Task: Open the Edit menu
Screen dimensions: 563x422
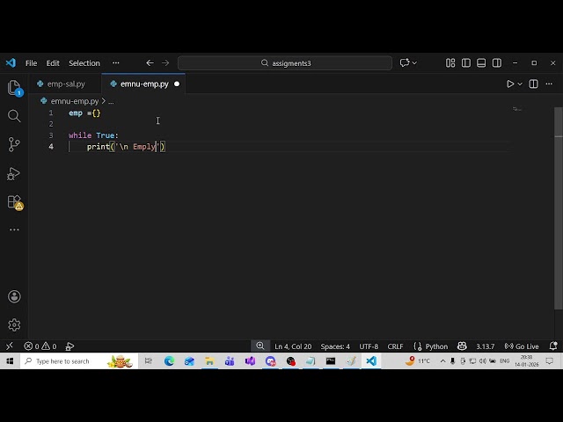Action: pyautogui.click(x=53, y=63)
